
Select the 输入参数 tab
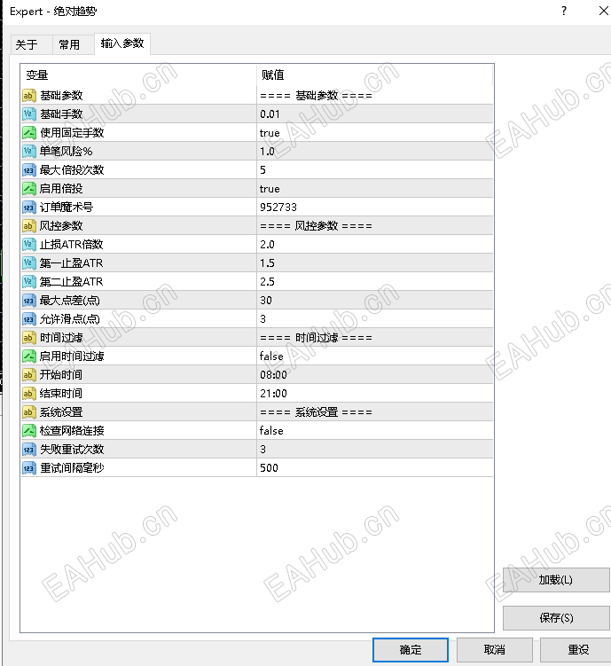tap(122, 43)
